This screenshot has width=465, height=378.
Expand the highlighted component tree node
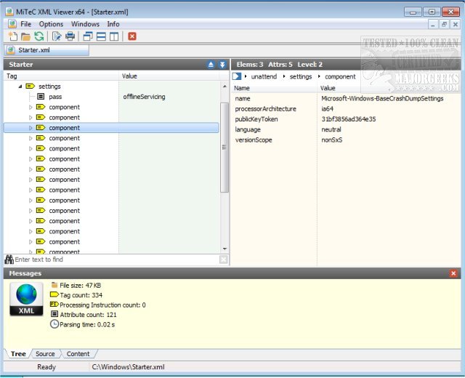31,128
